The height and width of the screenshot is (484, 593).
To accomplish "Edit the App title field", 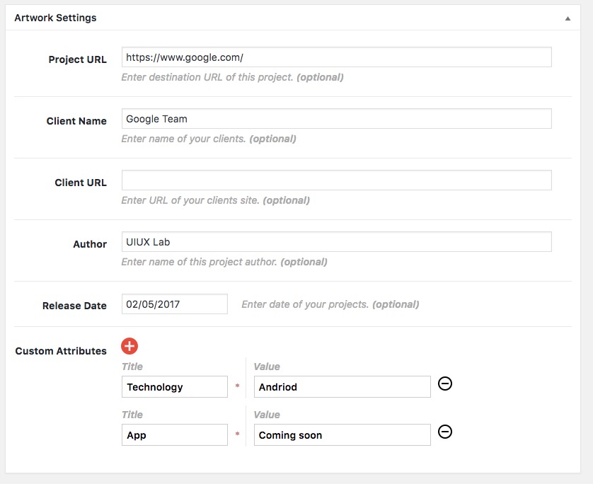I will (x=175, y=435).
